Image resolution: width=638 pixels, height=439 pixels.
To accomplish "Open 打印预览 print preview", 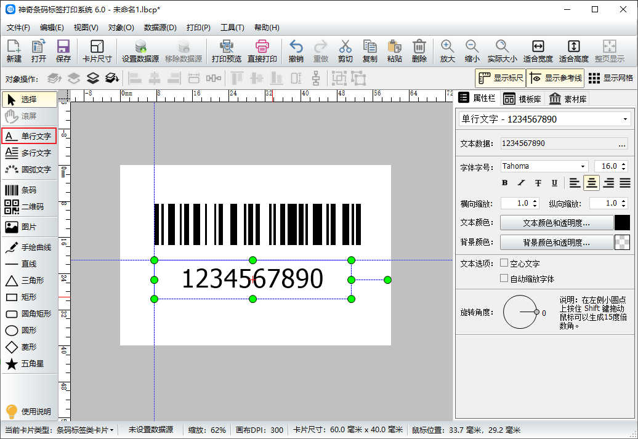I will (x=227, y=51).
